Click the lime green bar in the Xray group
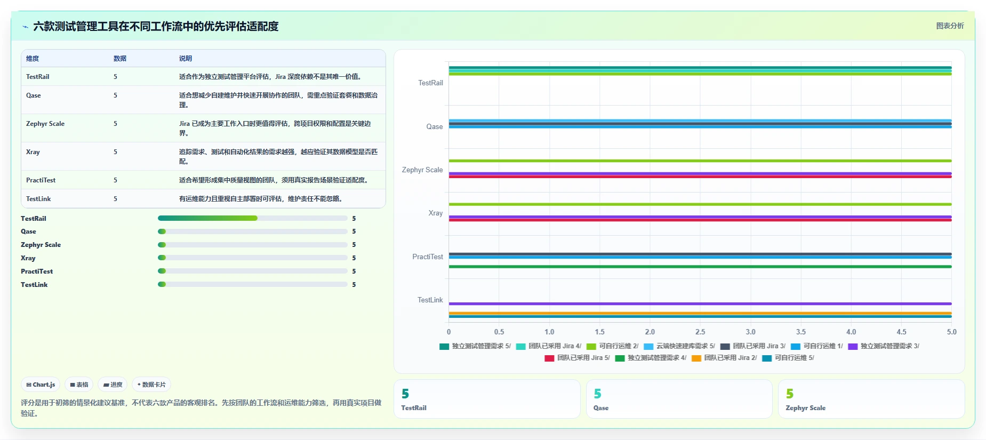This screenshot has height=440, width=986. click(700, 204)
